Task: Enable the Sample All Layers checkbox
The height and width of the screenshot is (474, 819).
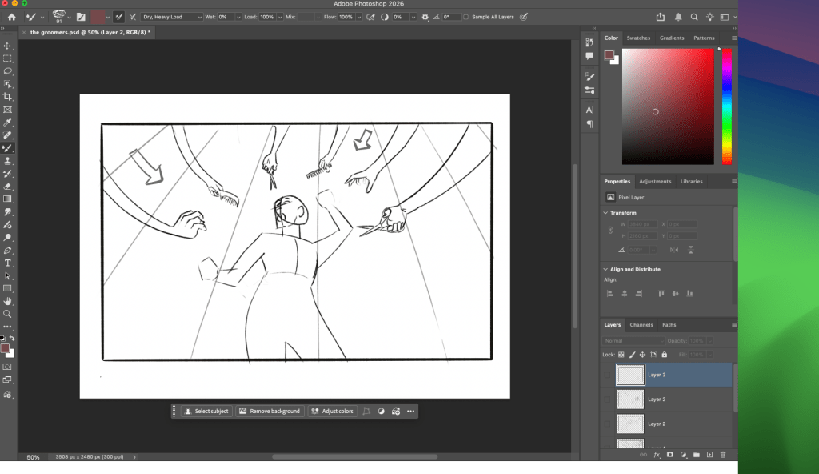Action: pos(466,17)
